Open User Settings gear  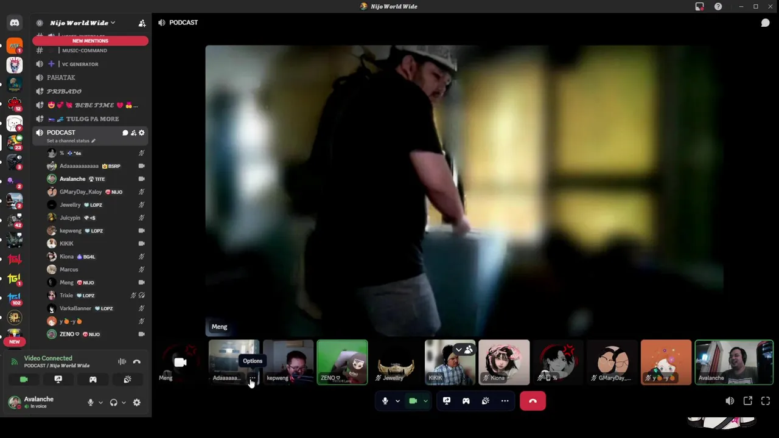tap(137, 402)
